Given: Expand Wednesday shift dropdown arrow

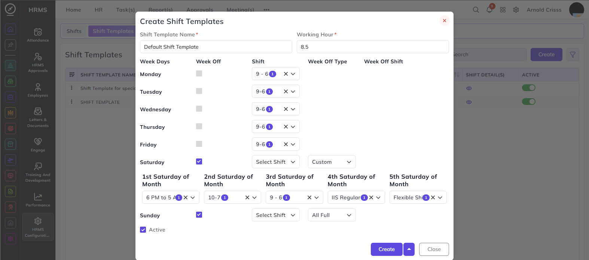Looking at the screenshot, I should coord(293,109).
